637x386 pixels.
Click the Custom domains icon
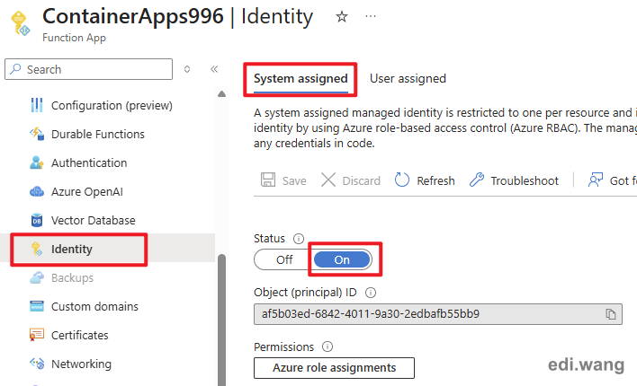37,307
